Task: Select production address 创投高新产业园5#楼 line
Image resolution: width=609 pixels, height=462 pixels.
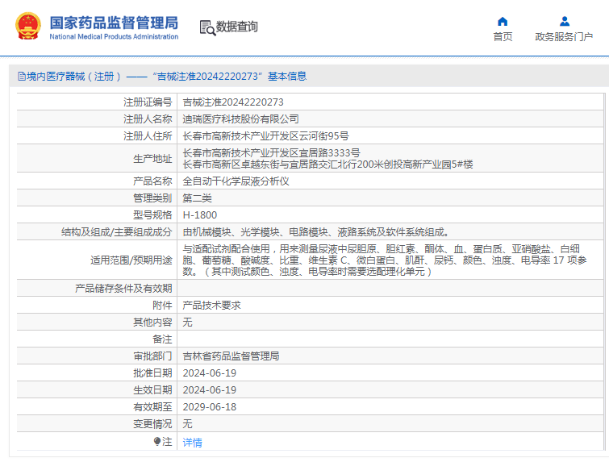Action: click(x=327, y=164)
